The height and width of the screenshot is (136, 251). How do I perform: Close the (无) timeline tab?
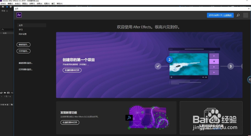point(2,97)
